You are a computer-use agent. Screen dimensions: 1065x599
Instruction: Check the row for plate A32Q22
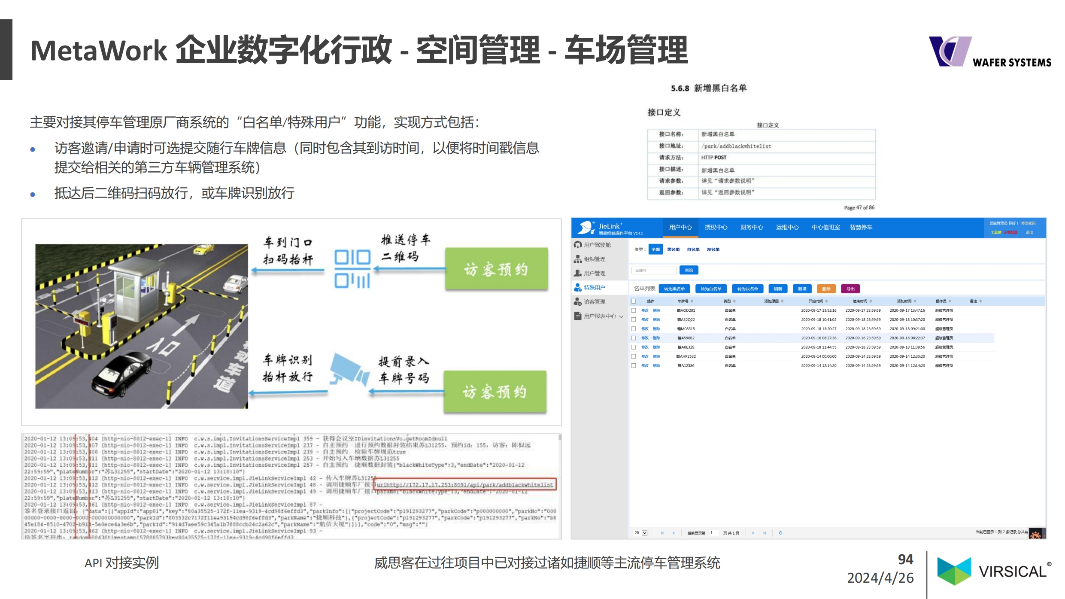[634, 319]
